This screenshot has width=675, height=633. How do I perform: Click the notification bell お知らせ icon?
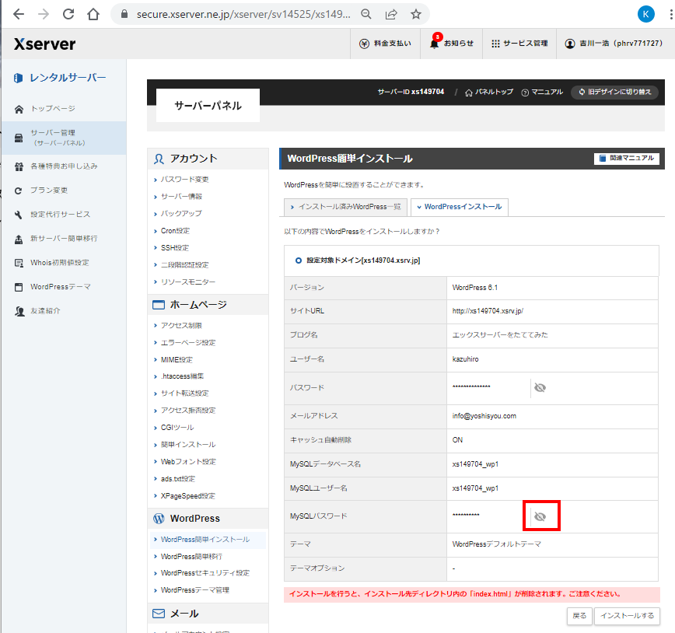click(x=435, y=44)
